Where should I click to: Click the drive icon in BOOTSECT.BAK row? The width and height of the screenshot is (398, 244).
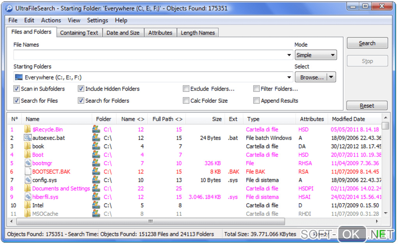96,171
